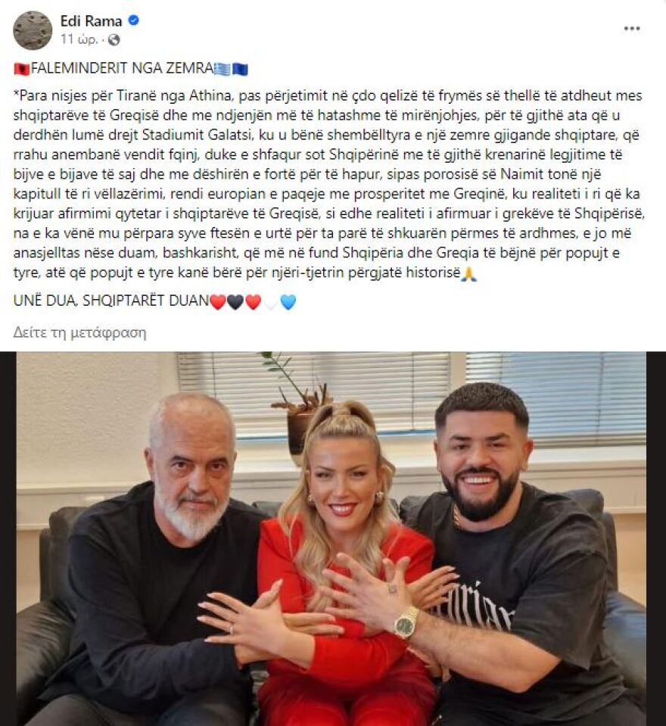Click the globe public-audience icon
The height and width of the screenshot is (726, 666).
(114, 40)
